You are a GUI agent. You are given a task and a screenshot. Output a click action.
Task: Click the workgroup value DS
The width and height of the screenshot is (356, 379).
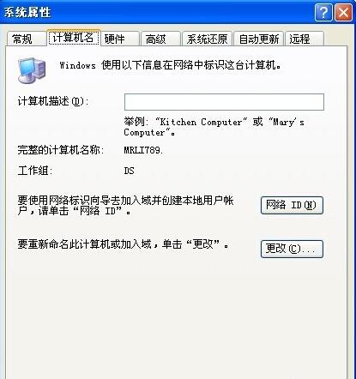129,171
